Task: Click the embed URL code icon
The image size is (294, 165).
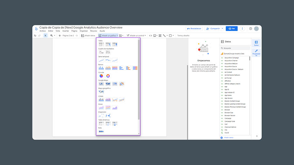Action: [x=151, y=36]
